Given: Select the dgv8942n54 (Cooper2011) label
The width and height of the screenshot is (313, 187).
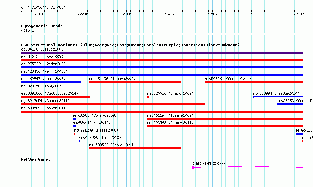Looking at the screenshot, I should 45,101.
